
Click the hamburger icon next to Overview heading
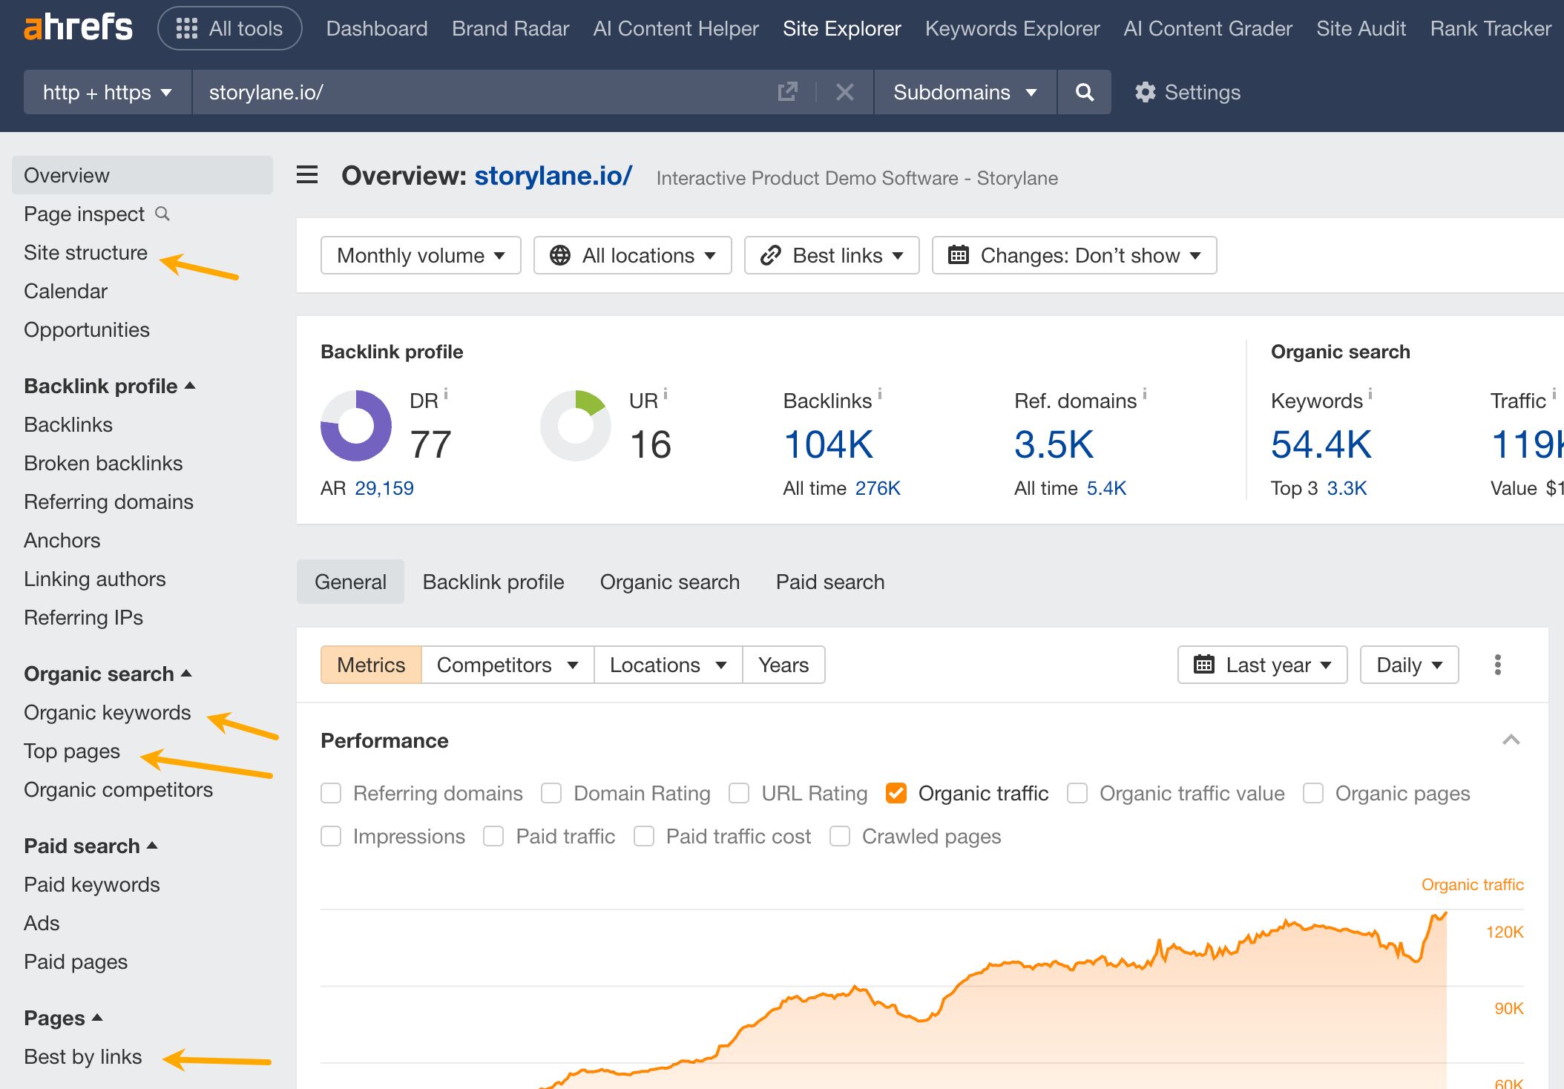pos(306,176)
